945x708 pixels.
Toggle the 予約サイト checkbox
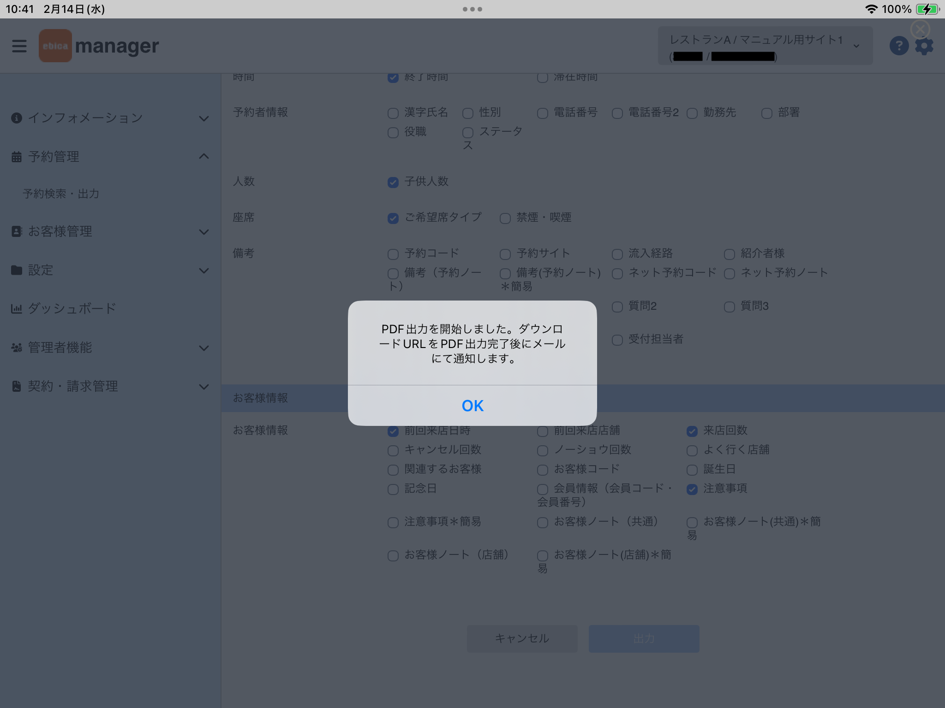point(505,254)
